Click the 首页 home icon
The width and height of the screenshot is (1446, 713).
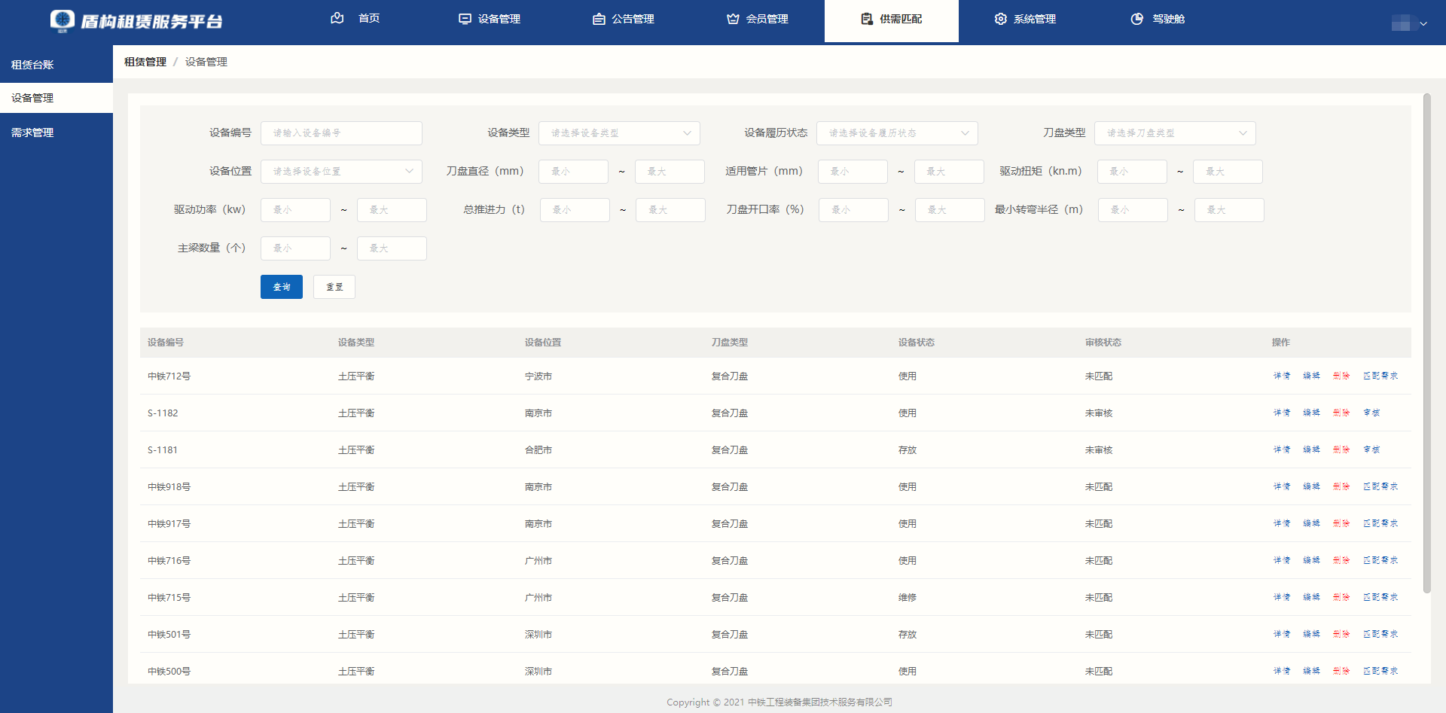coord(337,18)
